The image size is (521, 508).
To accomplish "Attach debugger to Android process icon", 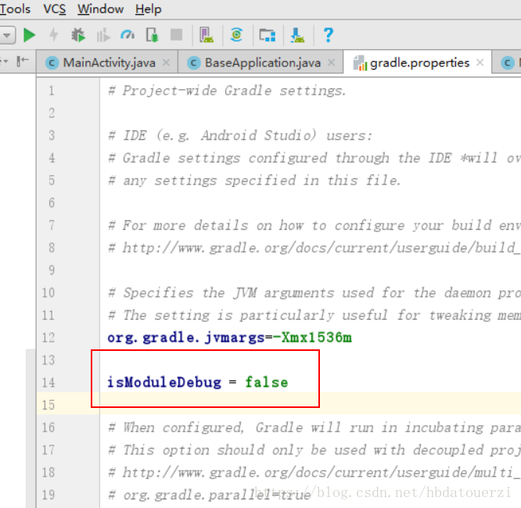I will tap(153, 35).
